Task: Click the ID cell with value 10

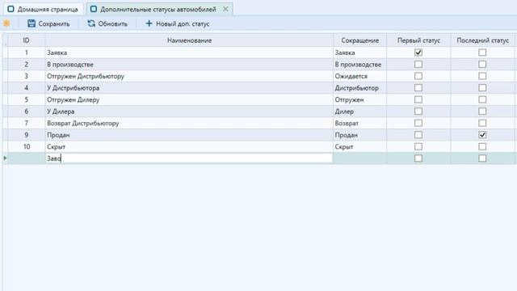Action: click(27, 146)
